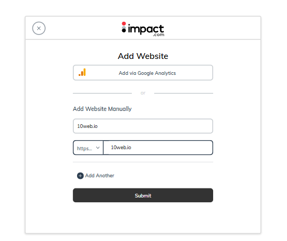Focus the website name field
The height and width of the screenshot is (241, 287).
coord(143,126)
